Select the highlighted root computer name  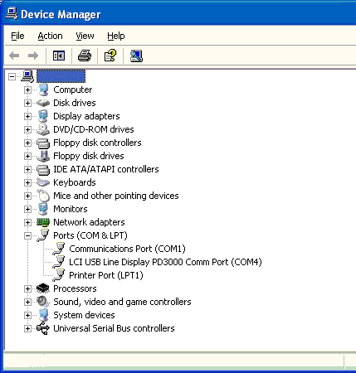coord(61,76)
